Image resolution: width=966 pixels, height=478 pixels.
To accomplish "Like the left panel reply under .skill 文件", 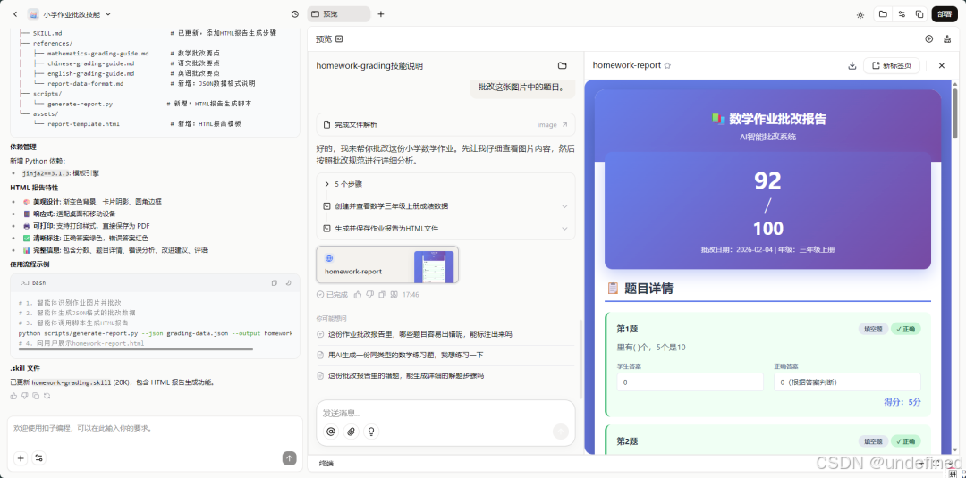I will point(14,396).
